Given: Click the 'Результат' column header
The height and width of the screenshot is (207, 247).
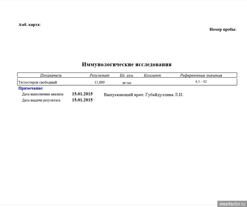Looking at the screenshot, I should tap(100, 75).
